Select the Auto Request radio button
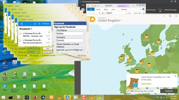 click(x=28, y=56)
